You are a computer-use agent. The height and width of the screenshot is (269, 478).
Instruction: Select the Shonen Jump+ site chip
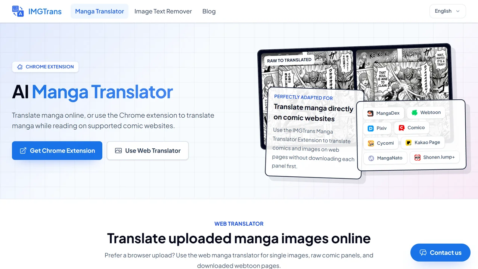coord(434,157)
